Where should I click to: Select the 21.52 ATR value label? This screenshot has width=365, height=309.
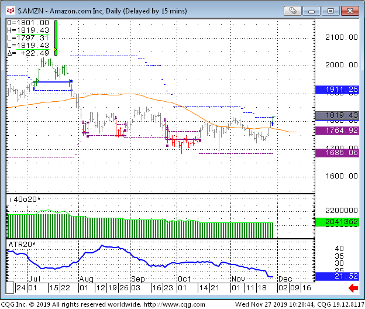tap(337, 276)
